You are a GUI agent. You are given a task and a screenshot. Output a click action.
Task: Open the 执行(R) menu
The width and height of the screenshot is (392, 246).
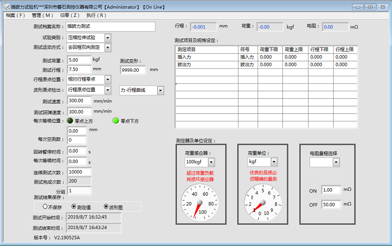click(96, 15)
